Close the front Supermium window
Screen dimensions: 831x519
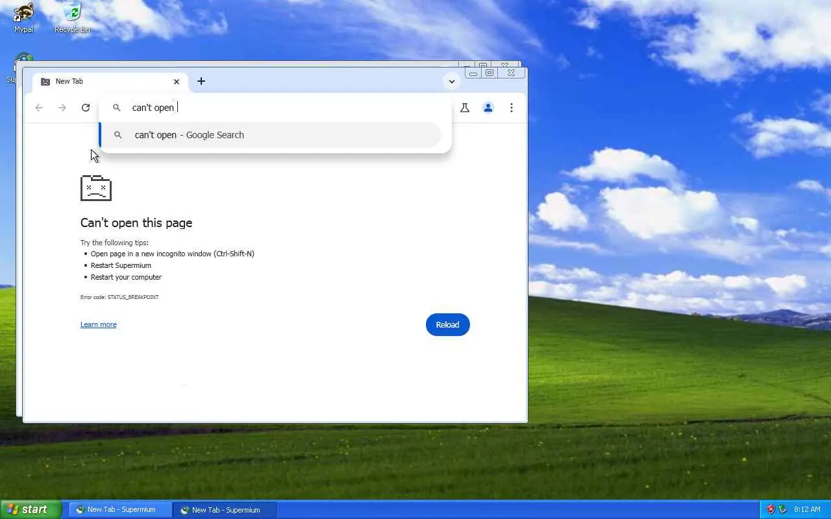512,73
